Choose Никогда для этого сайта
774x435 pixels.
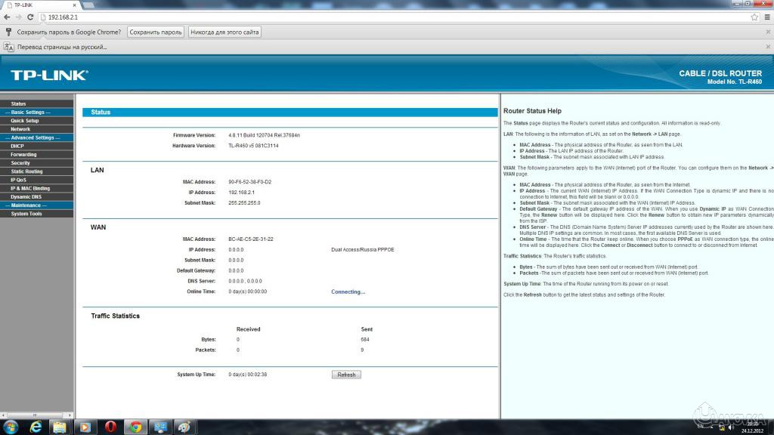pos(224,32)
